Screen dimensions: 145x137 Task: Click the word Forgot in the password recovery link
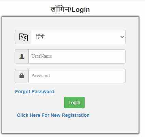click(23, 92)
